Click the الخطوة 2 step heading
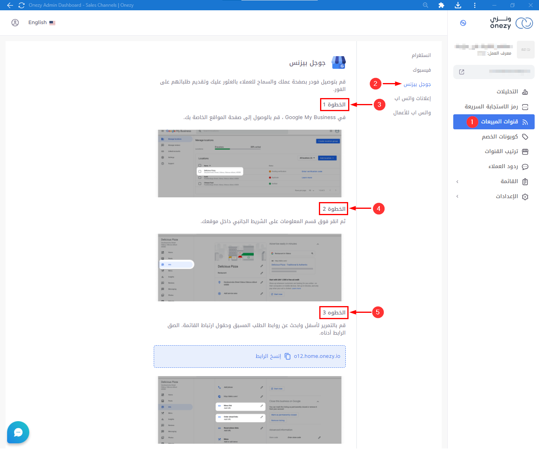The height and width of the screenshot is (454, 539). pyautogui.click(x=334, y=209)
